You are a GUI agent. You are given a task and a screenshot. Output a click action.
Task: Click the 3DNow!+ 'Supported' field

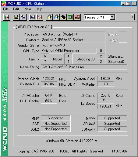pos(112,129)
